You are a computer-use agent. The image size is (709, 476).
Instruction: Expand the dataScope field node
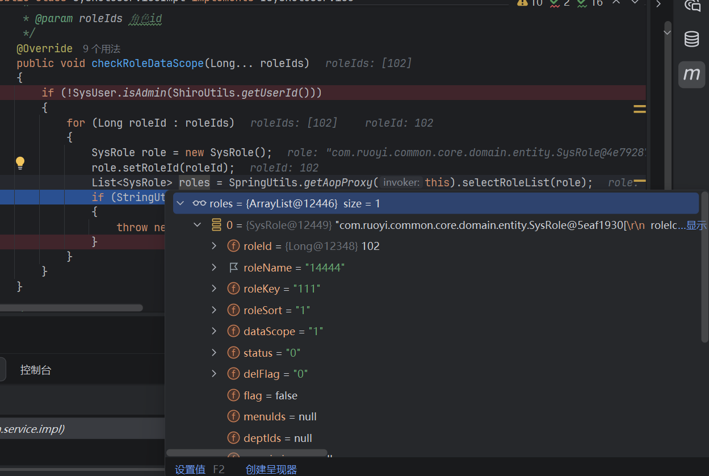point(214,331)
